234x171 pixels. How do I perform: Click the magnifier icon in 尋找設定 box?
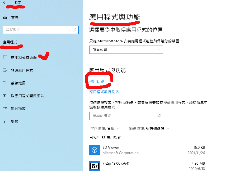[75, 30]
